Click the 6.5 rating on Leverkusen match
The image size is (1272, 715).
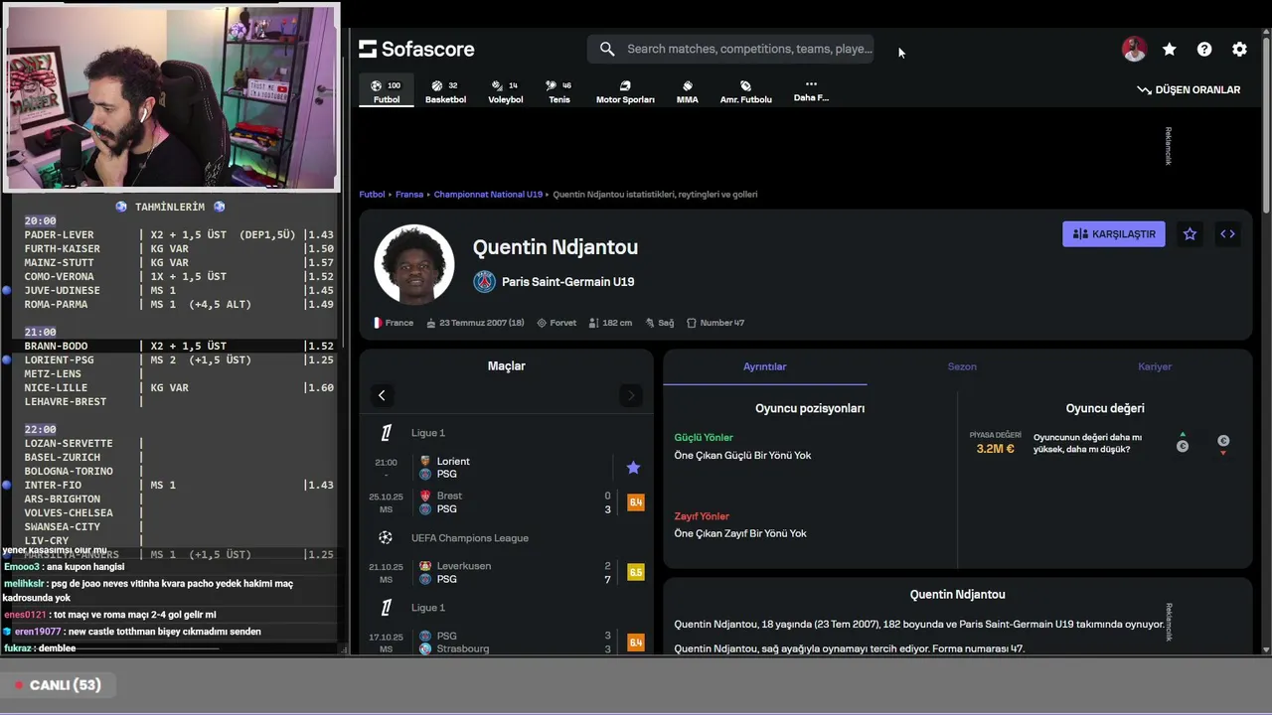click(635, 573)
